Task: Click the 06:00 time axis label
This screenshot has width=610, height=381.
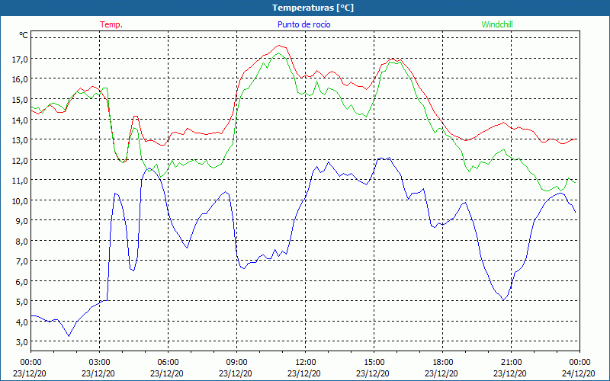Action: click(x=168, y=363)
